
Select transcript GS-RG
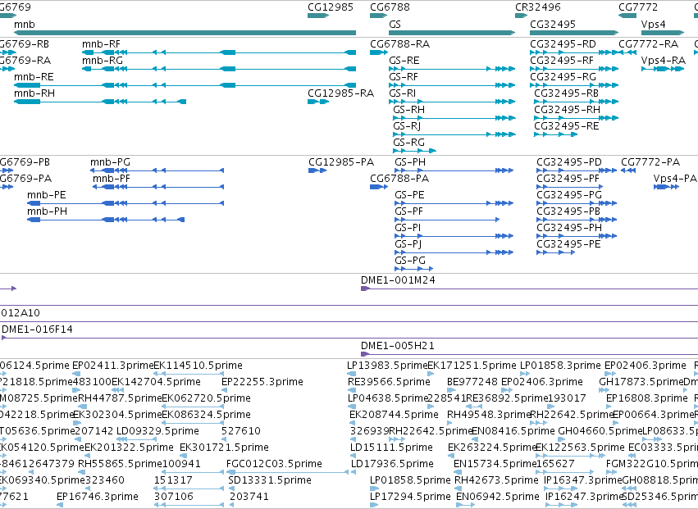tap(414, 151)
